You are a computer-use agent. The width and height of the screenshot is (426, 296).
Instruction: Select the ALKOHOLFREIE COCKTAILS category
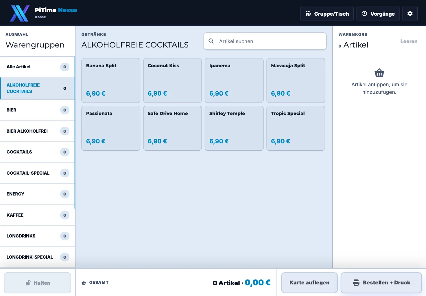tap(38, 88)
